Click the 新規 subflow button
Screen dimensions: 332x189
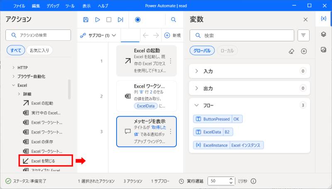coord(173,35)
